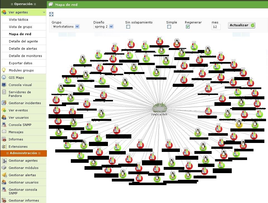Open the Diseño spring 2 dropdown

pyautogui.click(x=103, y=27)
